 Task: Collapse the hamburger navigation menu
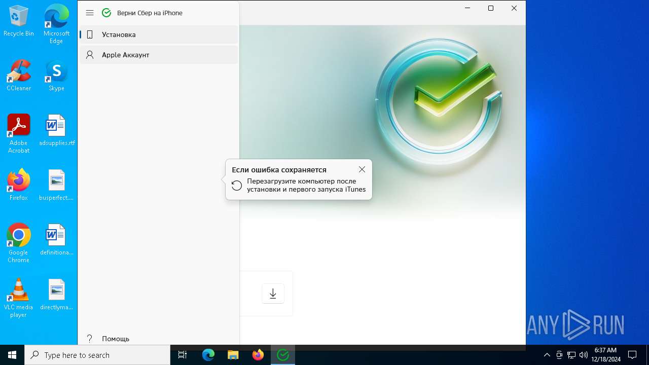pos(90,13)
